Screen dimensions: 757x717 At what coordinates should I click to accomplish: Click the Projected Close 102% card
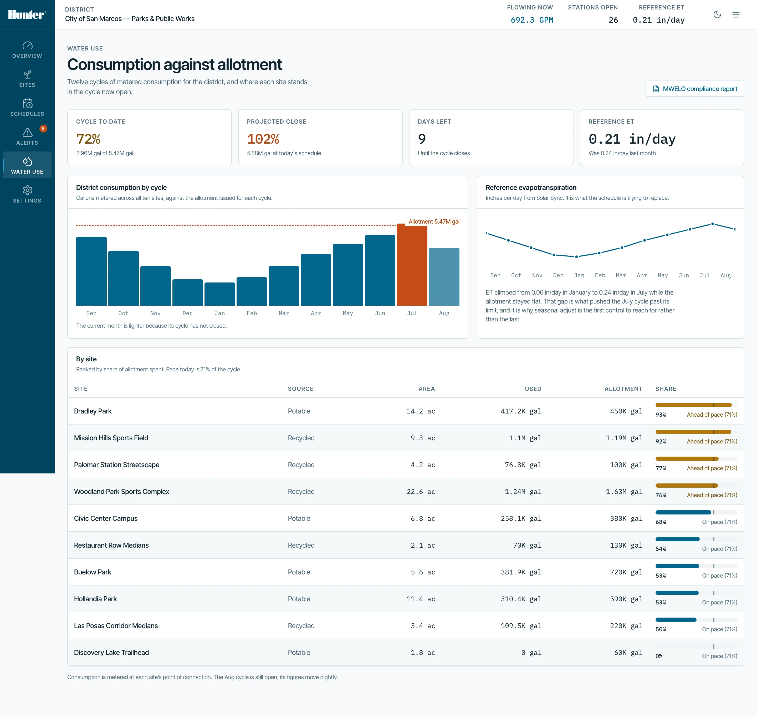pos(320,137)
